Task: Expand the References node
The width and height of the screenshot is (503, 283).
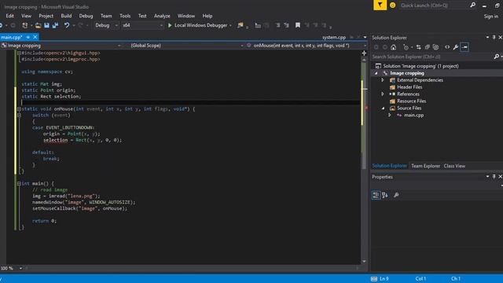Action: (x=383, y=94)
